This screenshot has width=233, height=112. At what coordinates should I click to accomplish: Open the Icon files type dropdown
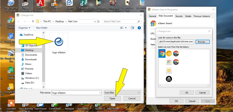(122, 93)
